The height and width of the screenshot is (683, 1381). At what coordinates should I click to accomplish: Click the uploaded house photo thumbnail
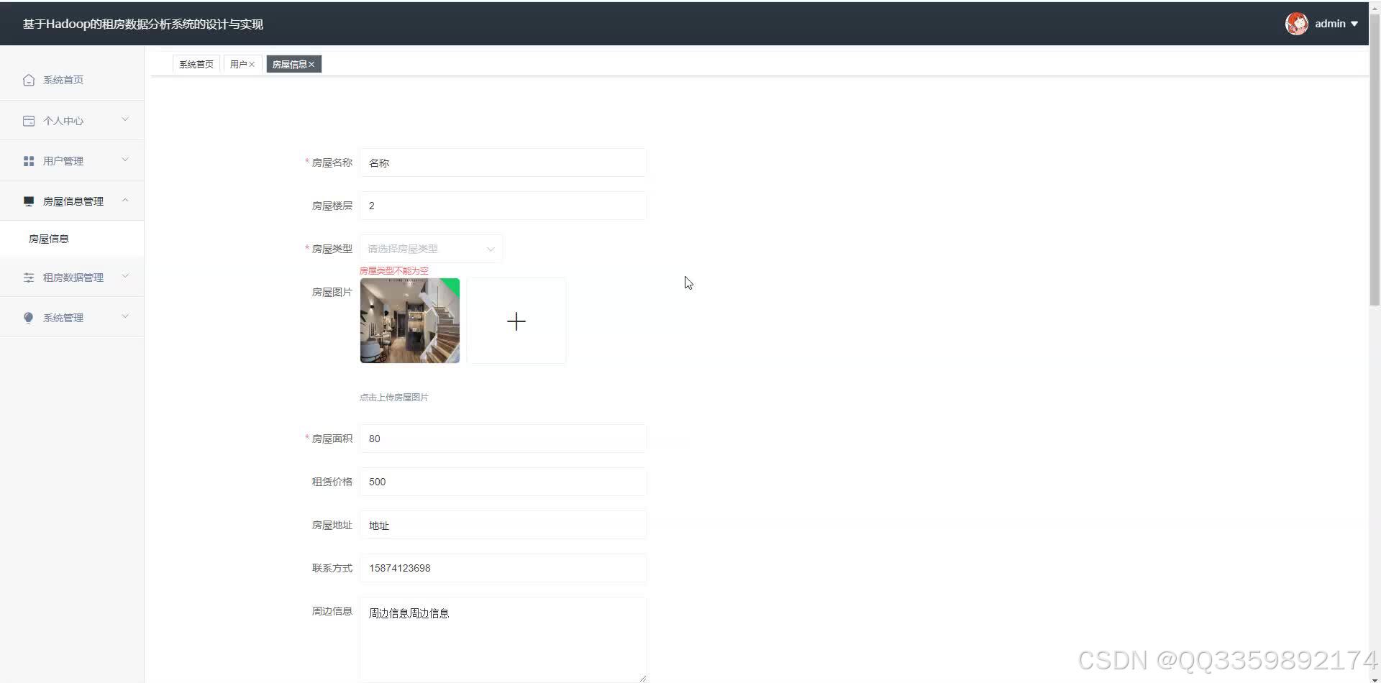(x=410, y=321)
